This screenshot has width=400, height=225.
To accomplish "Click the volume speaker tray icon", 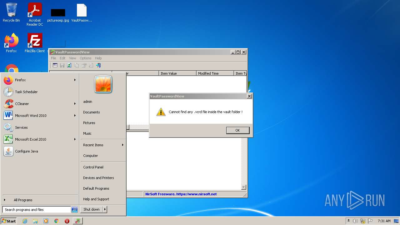I will [x=355, y=221].
